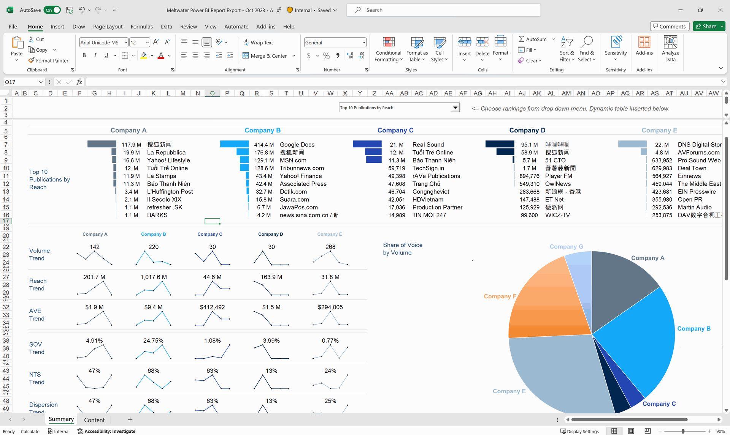Viewport: 730px width, 435px height.
Task: Toggle Wrap Text
Action: tap(258, 43)
